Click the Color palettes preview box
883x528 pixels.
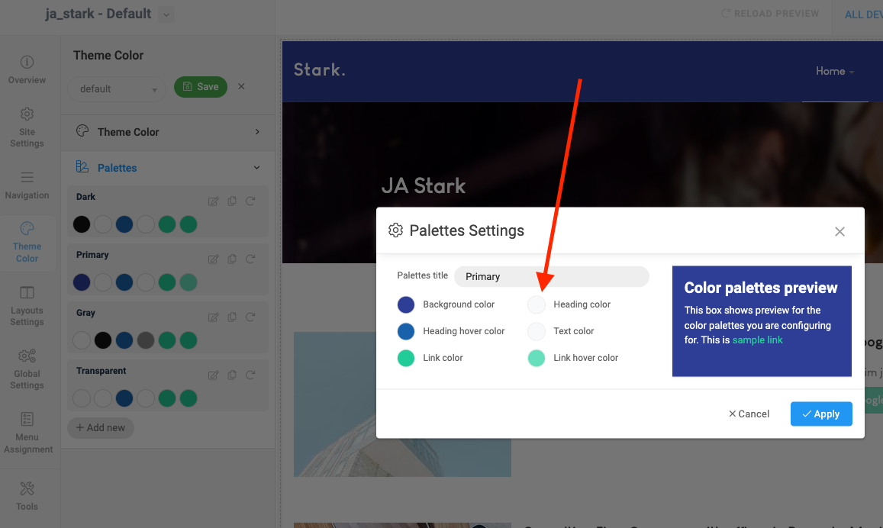click(762, 321)
